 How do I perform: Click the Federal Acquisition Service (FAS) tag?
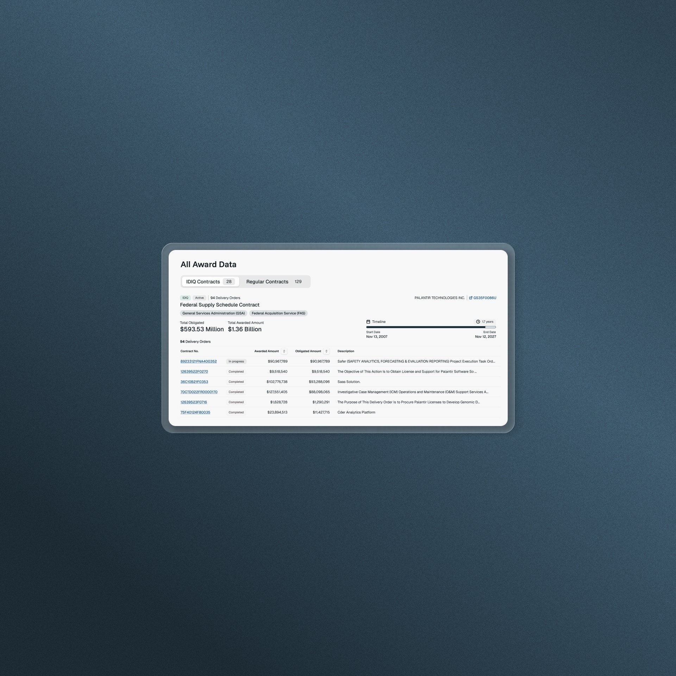pos(278,313)
